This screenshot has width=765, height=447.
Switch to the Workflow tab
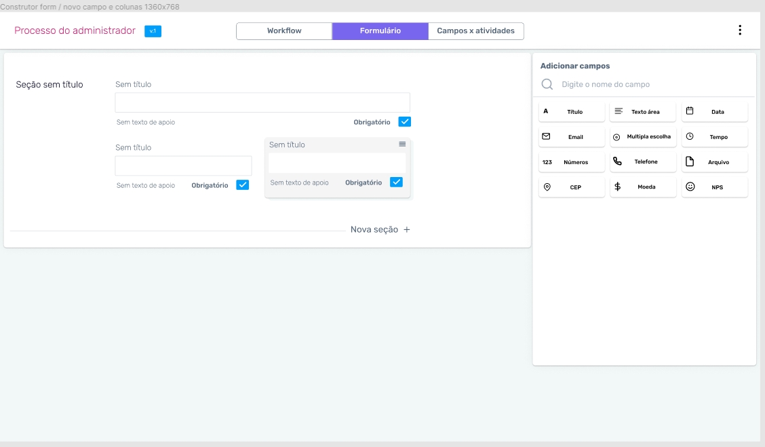pos(284,31)
